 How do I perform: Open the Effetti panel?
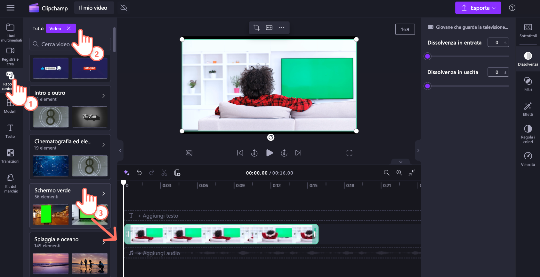tap(528, 109)
